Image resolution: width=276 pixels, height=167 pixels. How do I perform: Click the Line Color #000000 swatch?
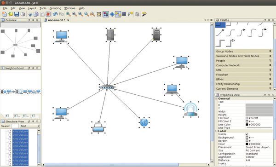pos(247,125)
